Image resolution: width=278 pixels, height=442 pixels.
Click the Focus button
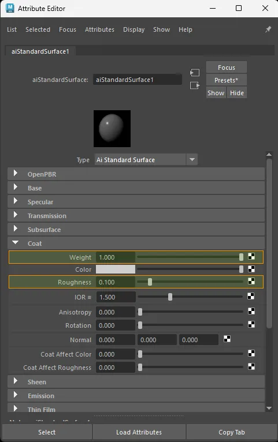pos(227,68)
